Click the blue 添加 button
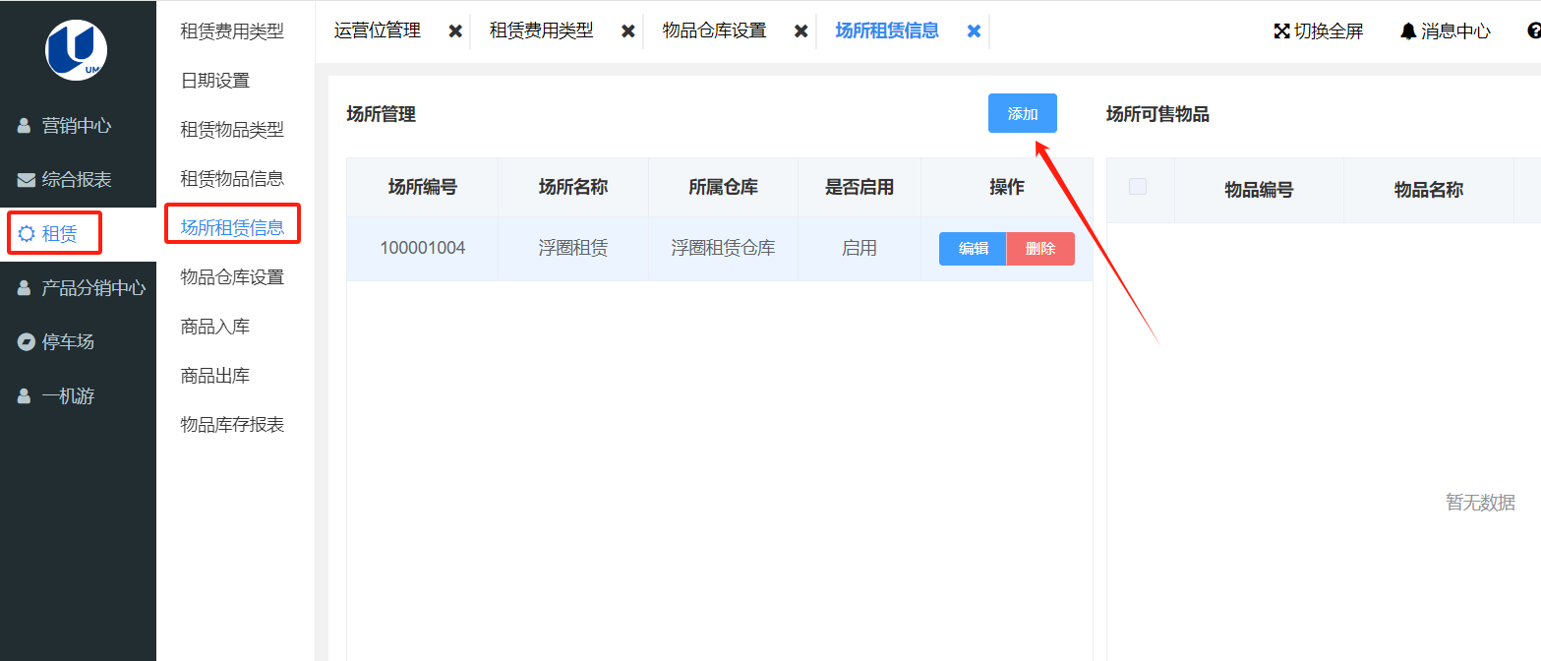 1023,113
